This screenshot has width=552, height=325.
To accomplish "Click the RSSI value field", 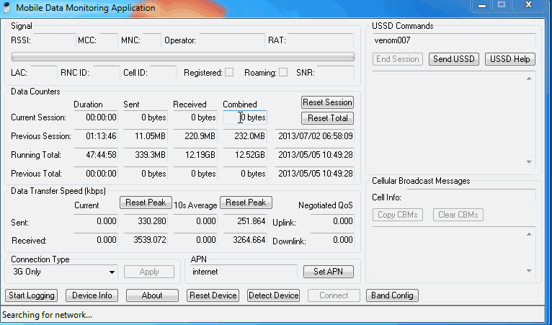I will pos(55,40).
